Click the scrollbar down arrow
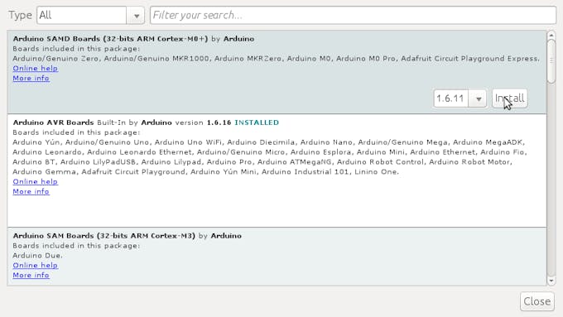The height and width of the screenshot is (317, 563). [x=551, y=281]
